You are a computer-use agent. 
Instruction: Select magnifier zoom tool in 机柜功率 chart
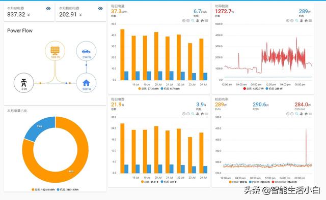point(296,114)
